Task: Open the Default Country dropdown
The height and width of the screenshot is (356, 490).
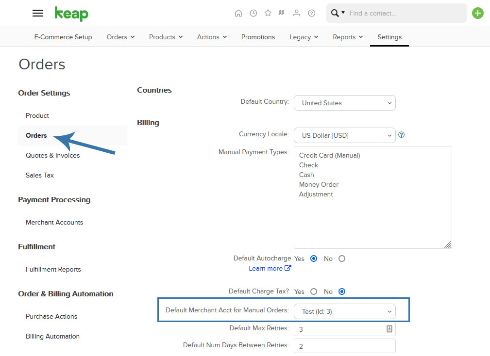Action: 345,103
